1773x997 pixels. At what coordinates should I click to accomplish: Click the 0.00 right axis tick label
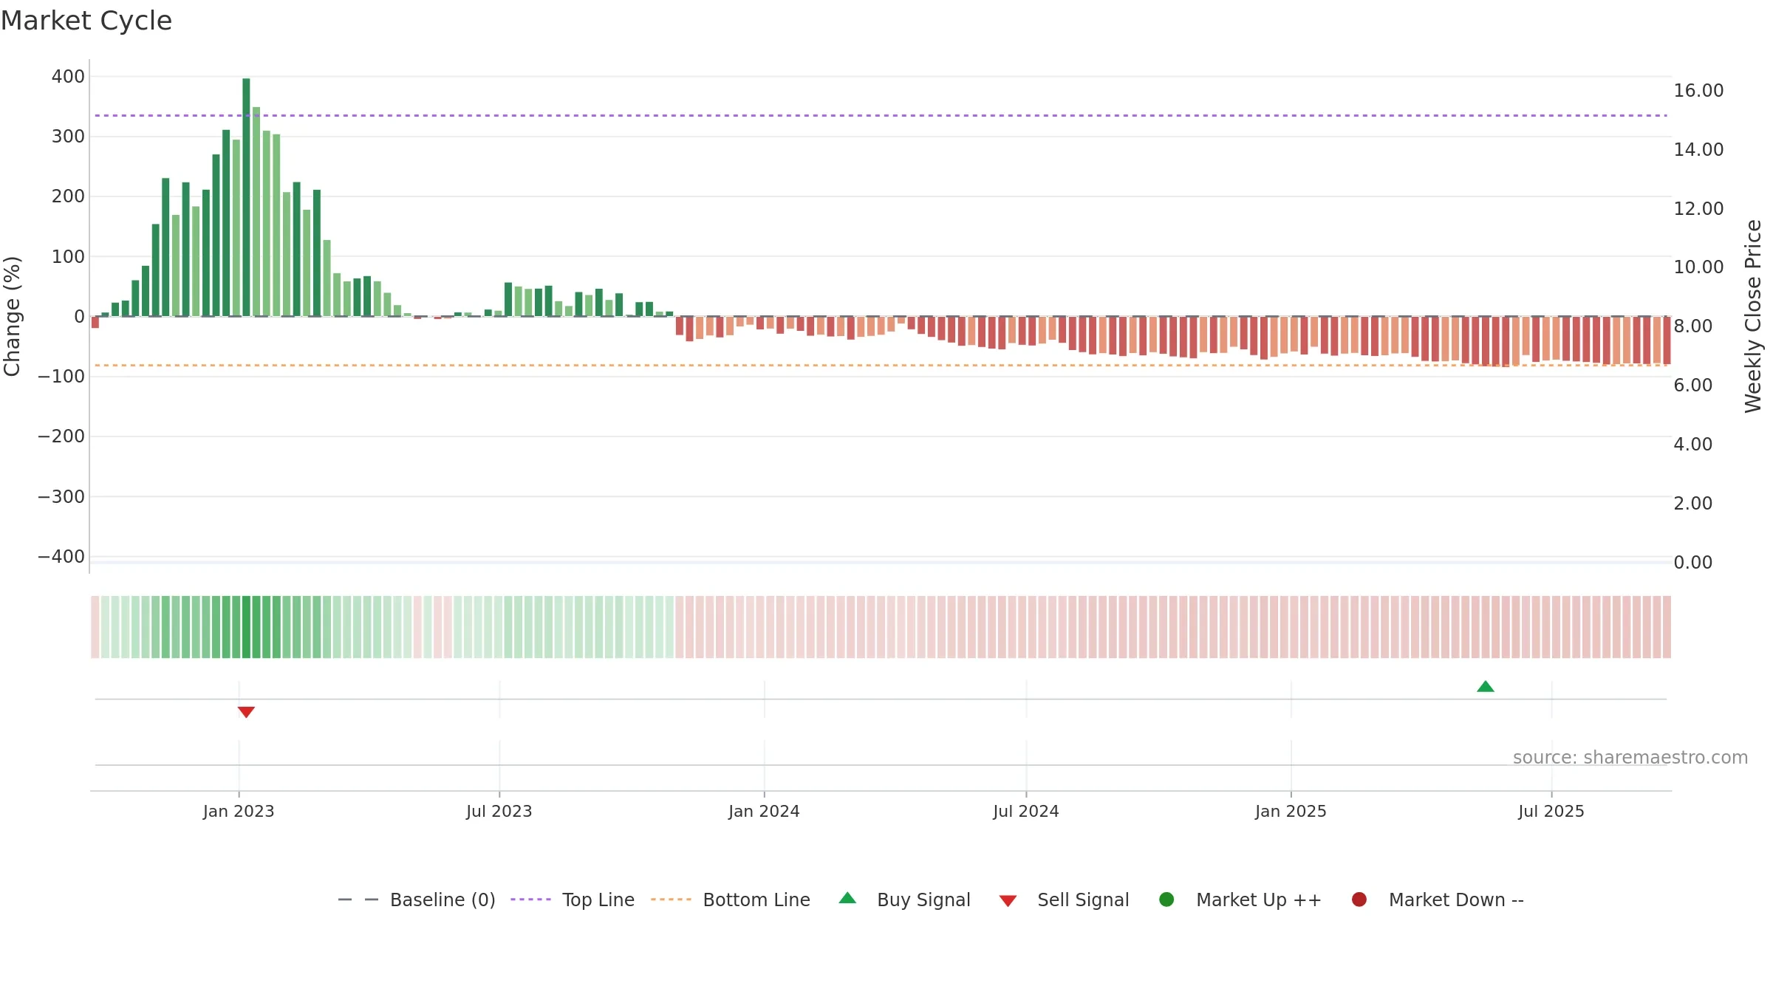[x=1692, y=563]
